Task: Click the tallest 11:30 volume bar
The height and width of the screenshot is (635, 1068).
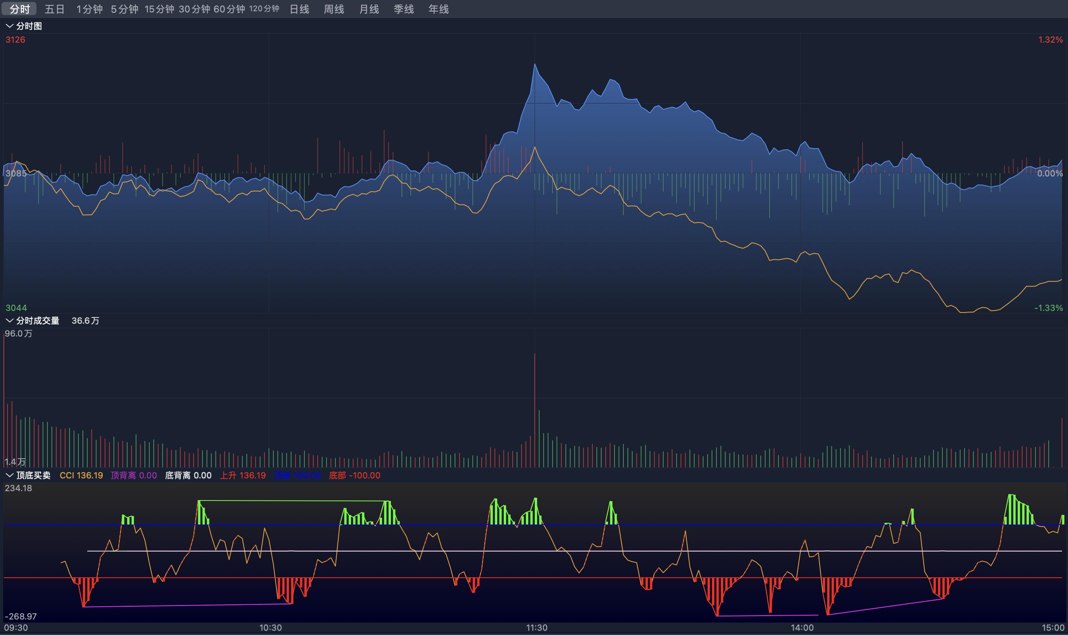Action: tap(535, 410)
